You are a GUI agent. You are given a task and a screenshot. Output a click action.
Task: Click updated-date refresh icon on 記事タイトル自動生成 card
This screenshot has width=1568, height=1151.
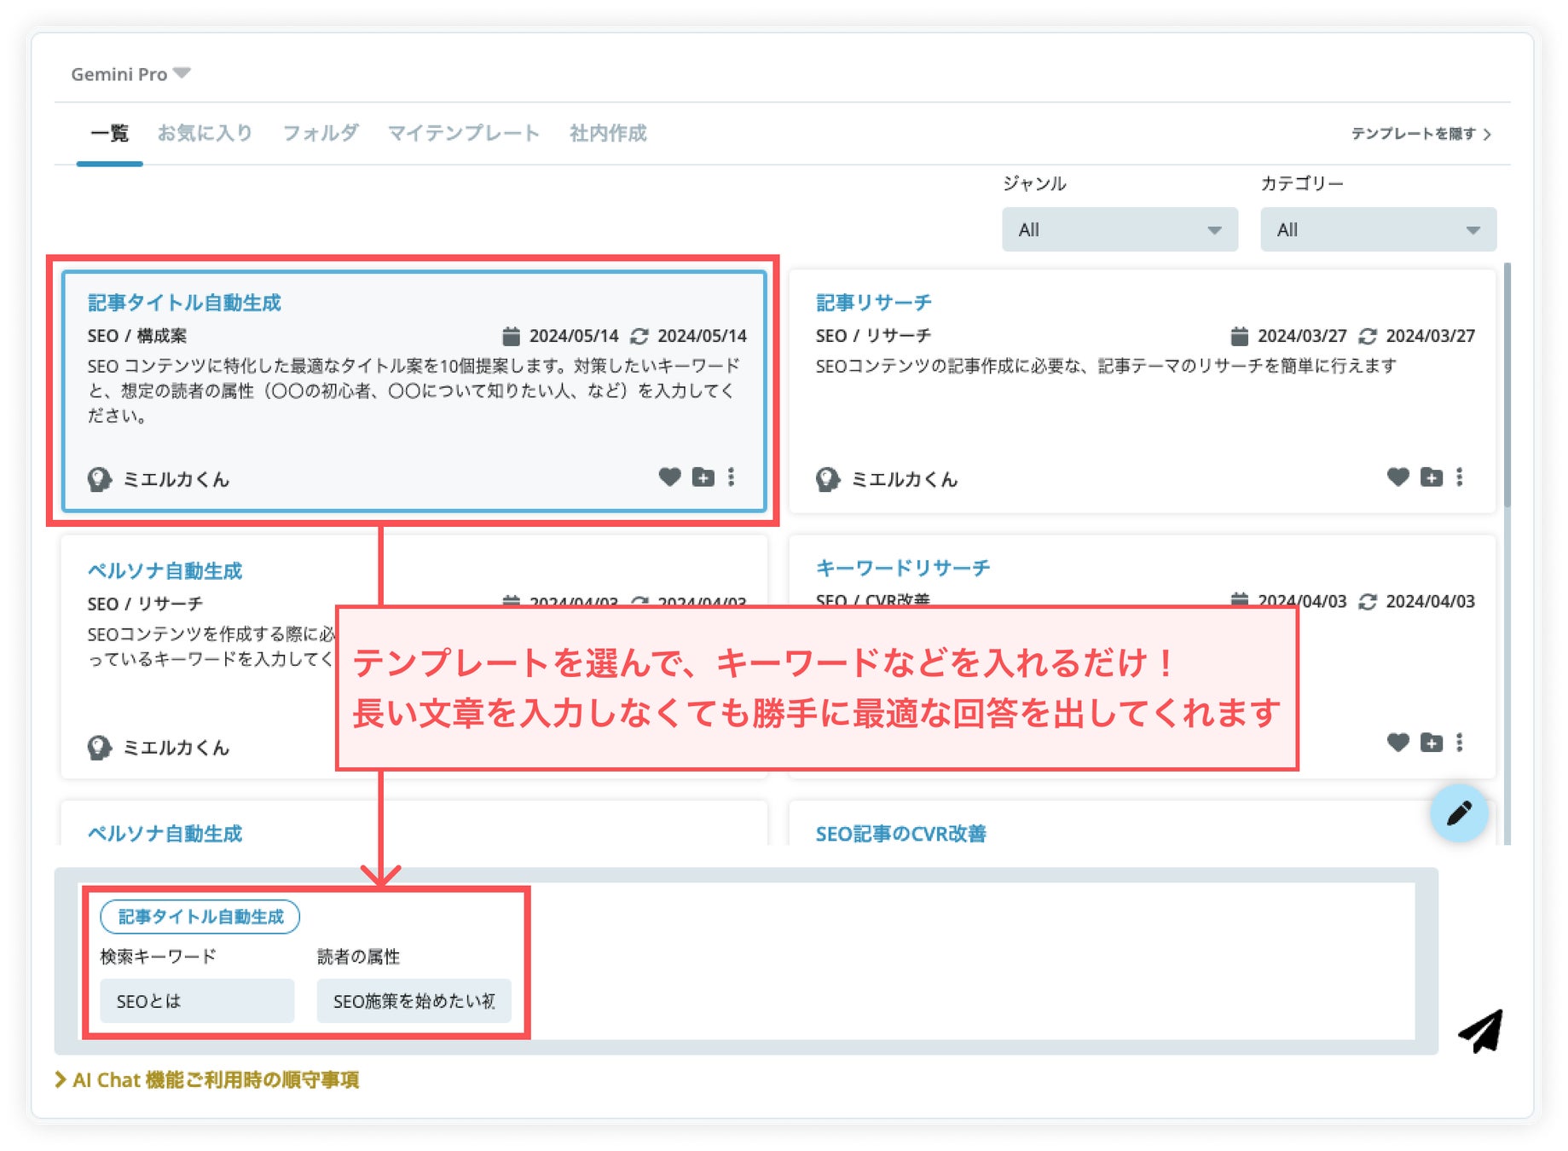[639, 336]
